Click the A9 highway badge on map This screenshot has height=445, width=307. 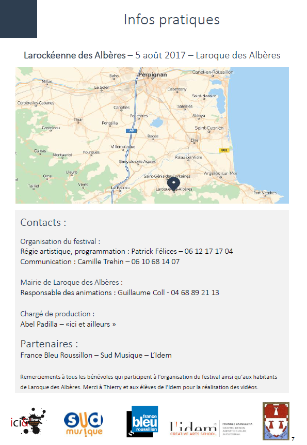(x=132, y=131)
